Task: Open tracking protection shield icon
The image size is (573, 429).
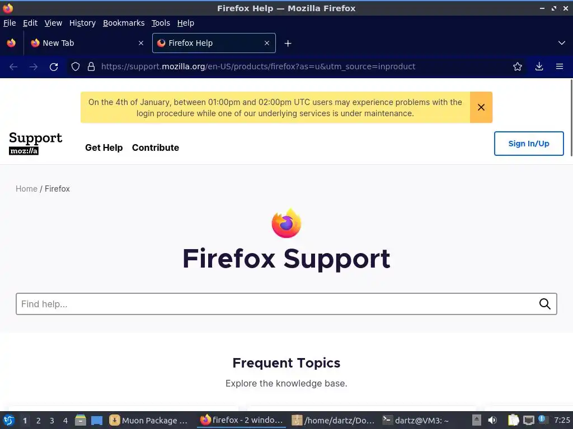Action: coord(76,67)
